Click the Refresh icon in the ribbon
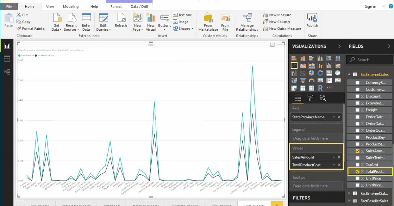394x206 pixels. (x=121, y=20)
